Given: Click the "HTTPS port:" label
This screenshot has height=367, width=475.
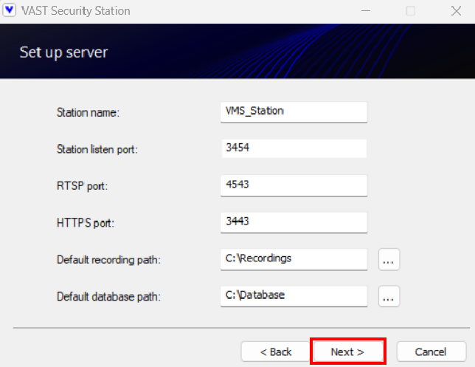Looking at the screenshot, I should [86, 223].
